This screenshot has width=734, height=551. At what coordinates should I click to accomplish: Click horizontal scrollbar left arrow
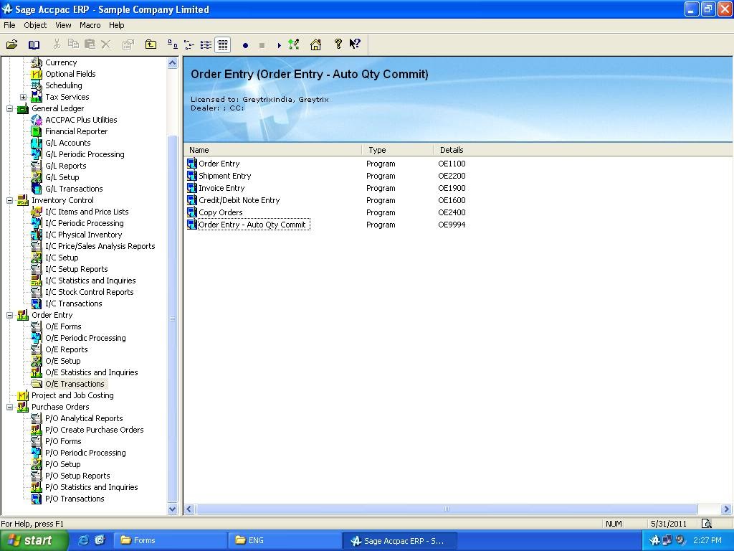189,509
